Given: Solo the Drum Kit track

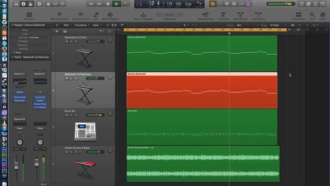Looking at the screenshot, I should click(71, 115).
